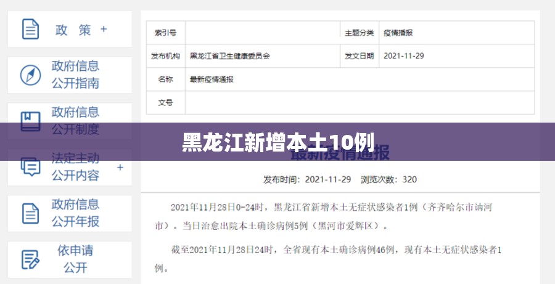Click the 发文日期 label cell
The image size is (555, 284).
point(360,56)
